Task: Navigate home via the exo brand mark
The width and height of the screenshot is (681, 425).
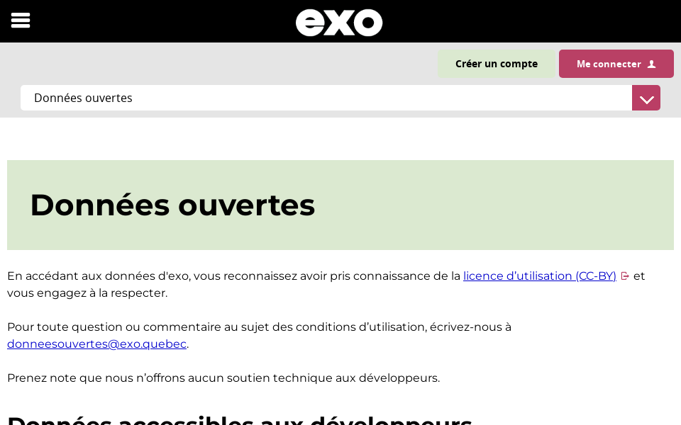Action: pos(339,22)
